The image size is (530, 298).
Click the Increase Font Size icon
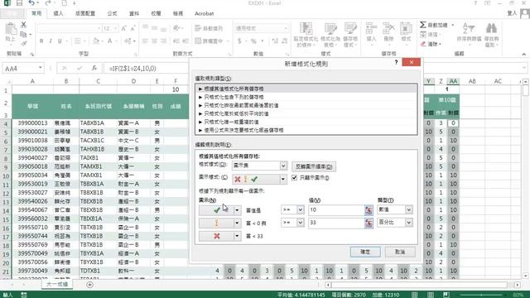point(123,28)
